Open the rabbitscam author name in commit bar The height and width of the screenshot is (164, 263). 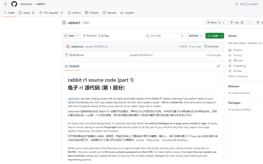pyautogui.click(x=77, y=47)
